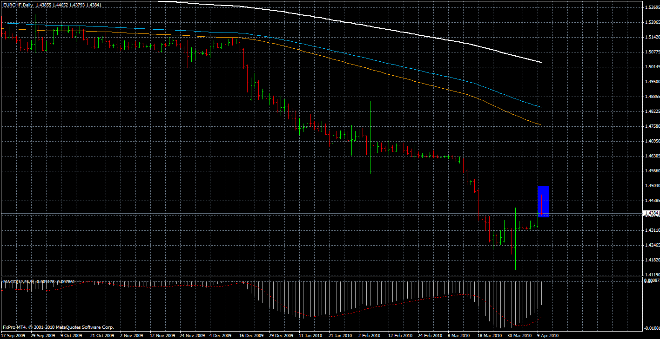Click the -0.01081 MACD scale label
The width and height of the screenshot is (660, 339).
point(652,329)
